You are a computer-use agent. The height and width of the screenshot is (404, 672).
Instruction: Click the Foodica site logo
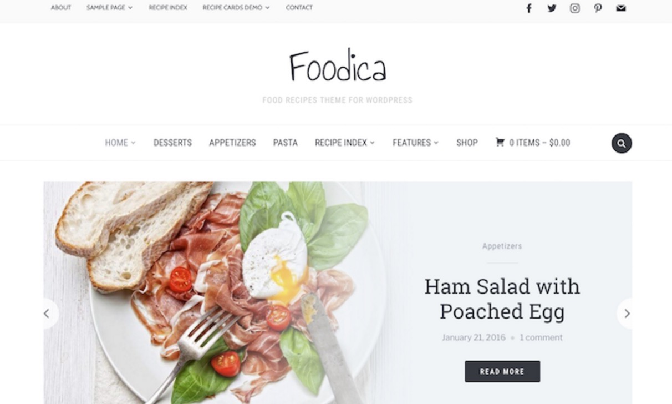click(338, 67)
